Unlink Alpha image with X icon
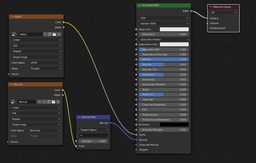This screenshot has width=256, height=163. point(59,34)
